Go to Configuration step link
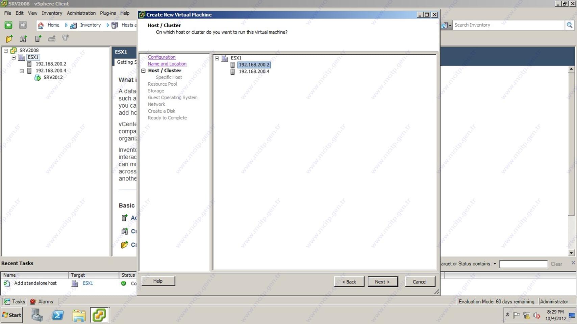577x324 pixels. pos(161,57)
